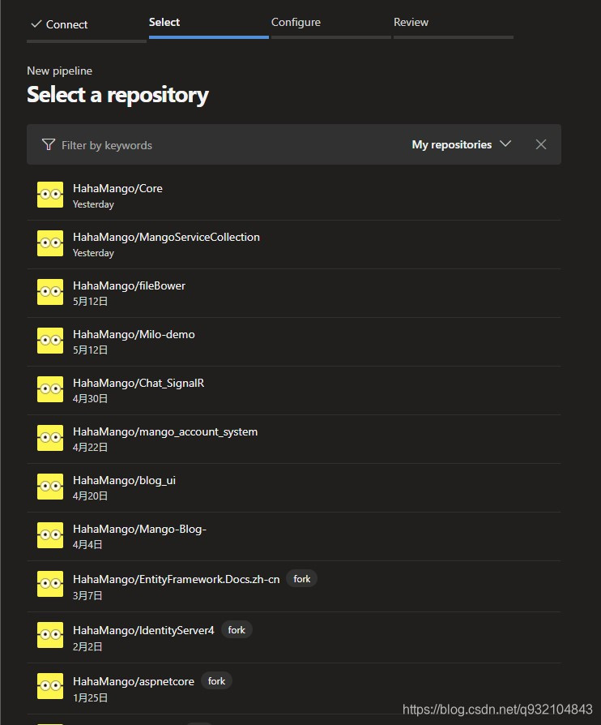
Task: Pick the HahaMango/IdentityServer4 repository
Action: coord(294,637)
